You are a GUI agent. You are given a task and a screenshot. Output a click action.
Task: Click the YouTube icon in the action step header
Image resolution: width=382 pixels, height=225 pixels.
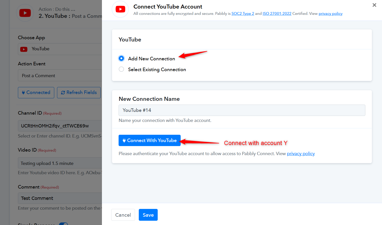(x=25, y=13)
